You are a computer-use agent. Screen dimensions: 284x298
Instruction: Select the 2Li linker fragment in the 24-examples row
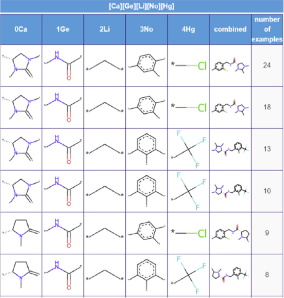coord(105,66)
